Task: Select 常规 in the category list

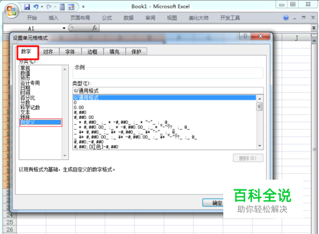Action: [25, 68]
